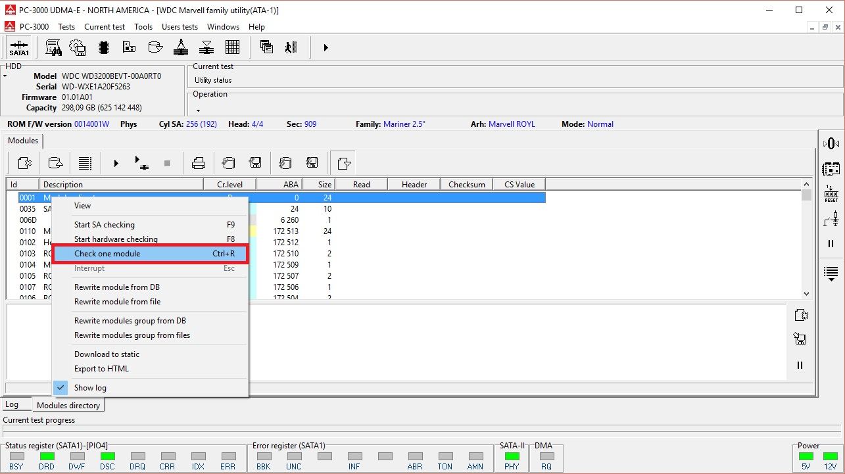Sort by the Checksum column header

coord(467,185)
